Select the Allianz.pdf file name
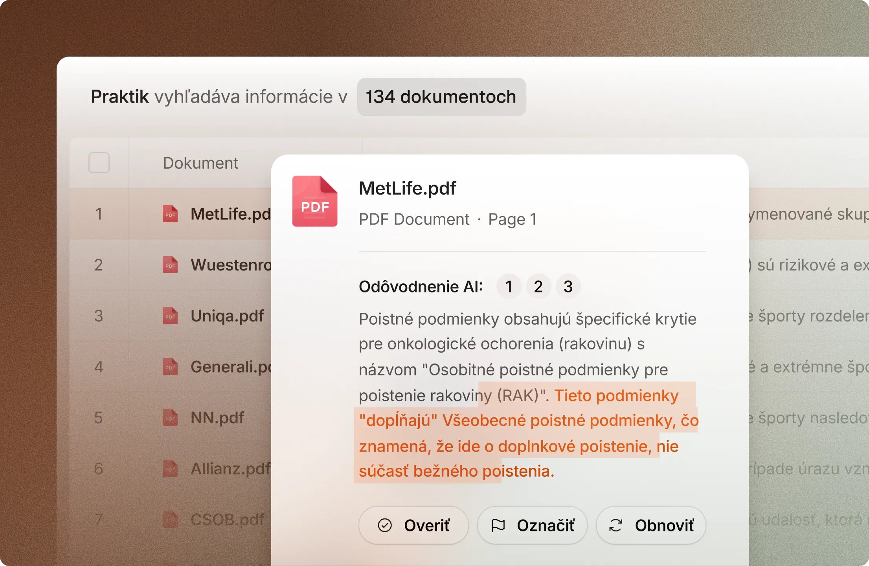This screenshot has height=566, width=869. click(231, 469)
